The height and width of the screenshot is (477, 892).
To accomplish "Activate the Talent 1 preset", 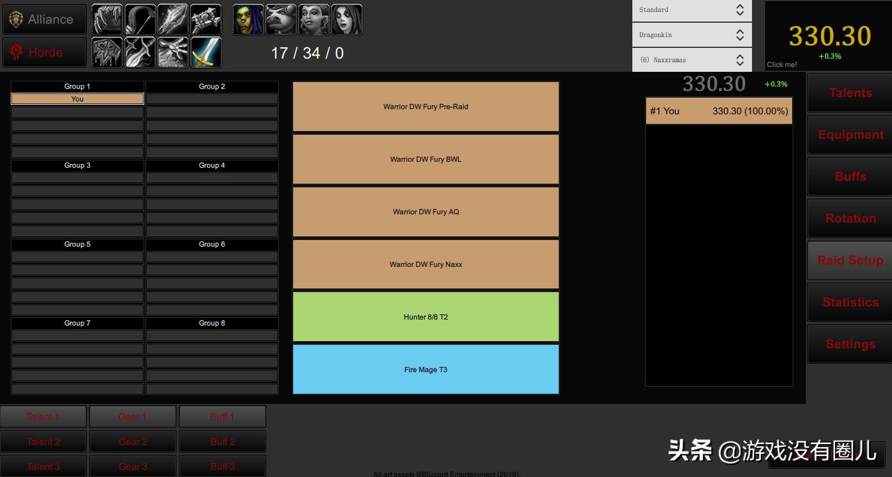I will coord(43,417).
